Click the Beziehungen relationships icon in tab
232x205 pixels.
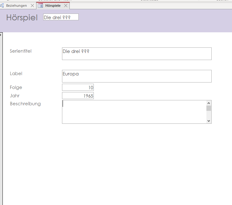(2, 6)
